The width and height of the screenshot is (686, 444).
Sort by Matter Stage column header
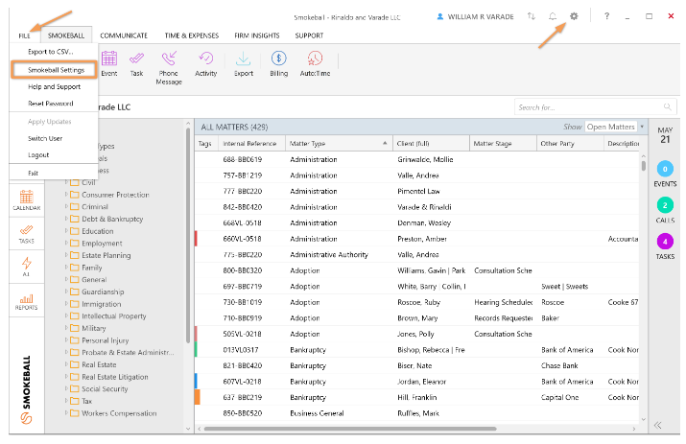[503, 144]
